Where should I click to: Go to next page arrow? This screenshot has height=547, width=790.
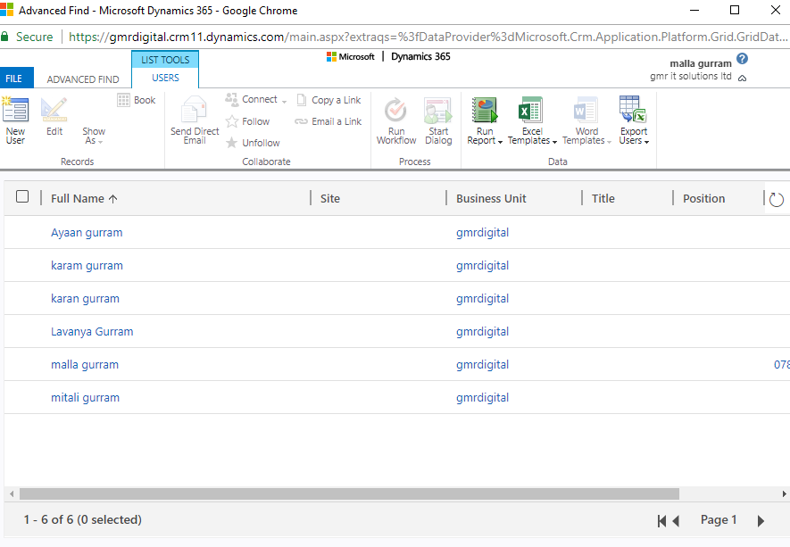click(x=761, y=521)
